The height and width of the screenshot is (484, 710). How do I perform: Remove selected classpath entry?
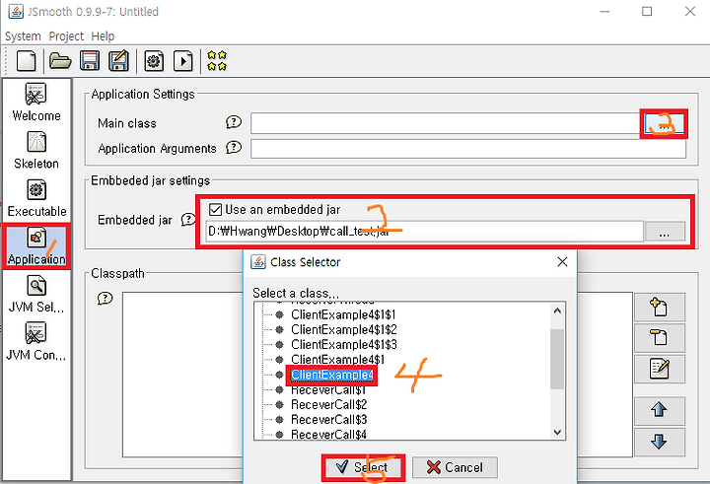tap(660, 338)
